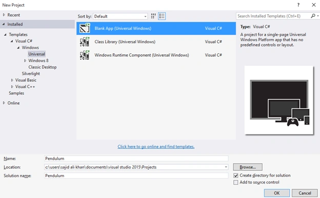The width and height of the screenshot is (320, 198).
Task: Select Classic Desktop in the tree
Action: pos(43,67)
